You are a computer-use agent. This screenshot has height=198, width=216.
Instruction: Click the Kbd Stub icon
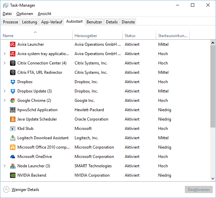pos(13,129)
